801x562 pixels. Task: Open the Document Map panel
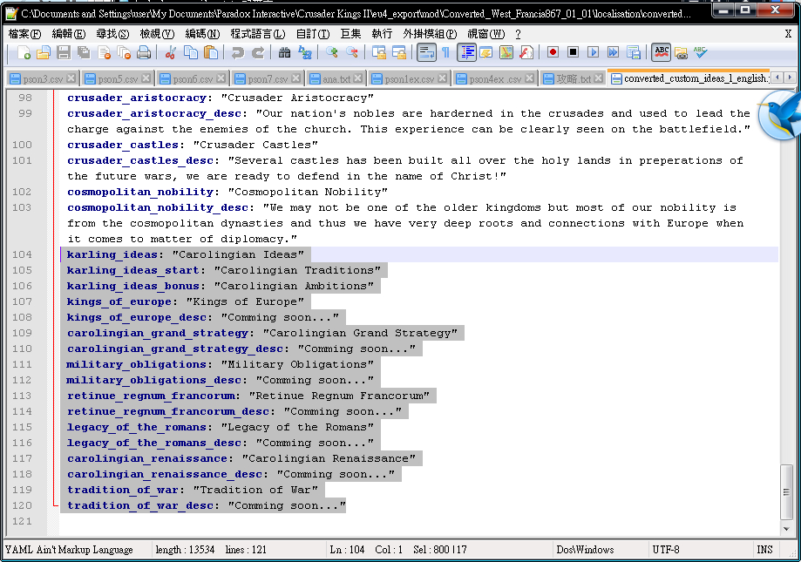pyautogui.click(x=506, y=52)
